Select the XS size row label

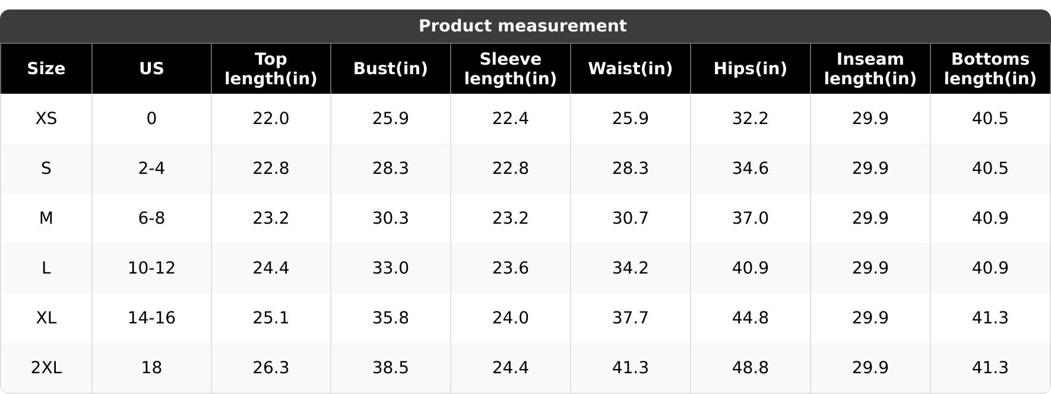click(x=46, y=119)
